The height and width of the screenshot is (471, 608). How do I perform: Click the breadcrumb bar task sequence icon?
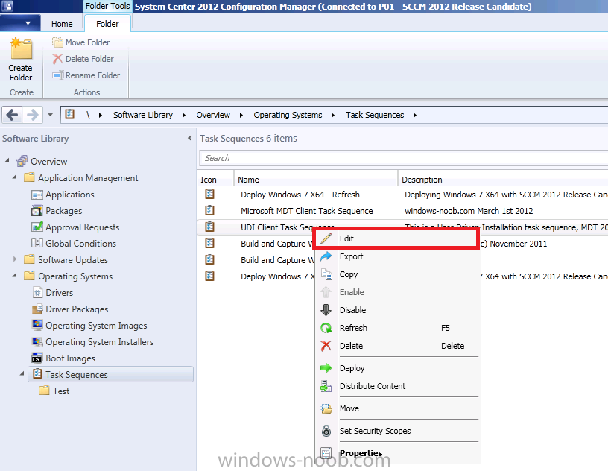[70, 114]
